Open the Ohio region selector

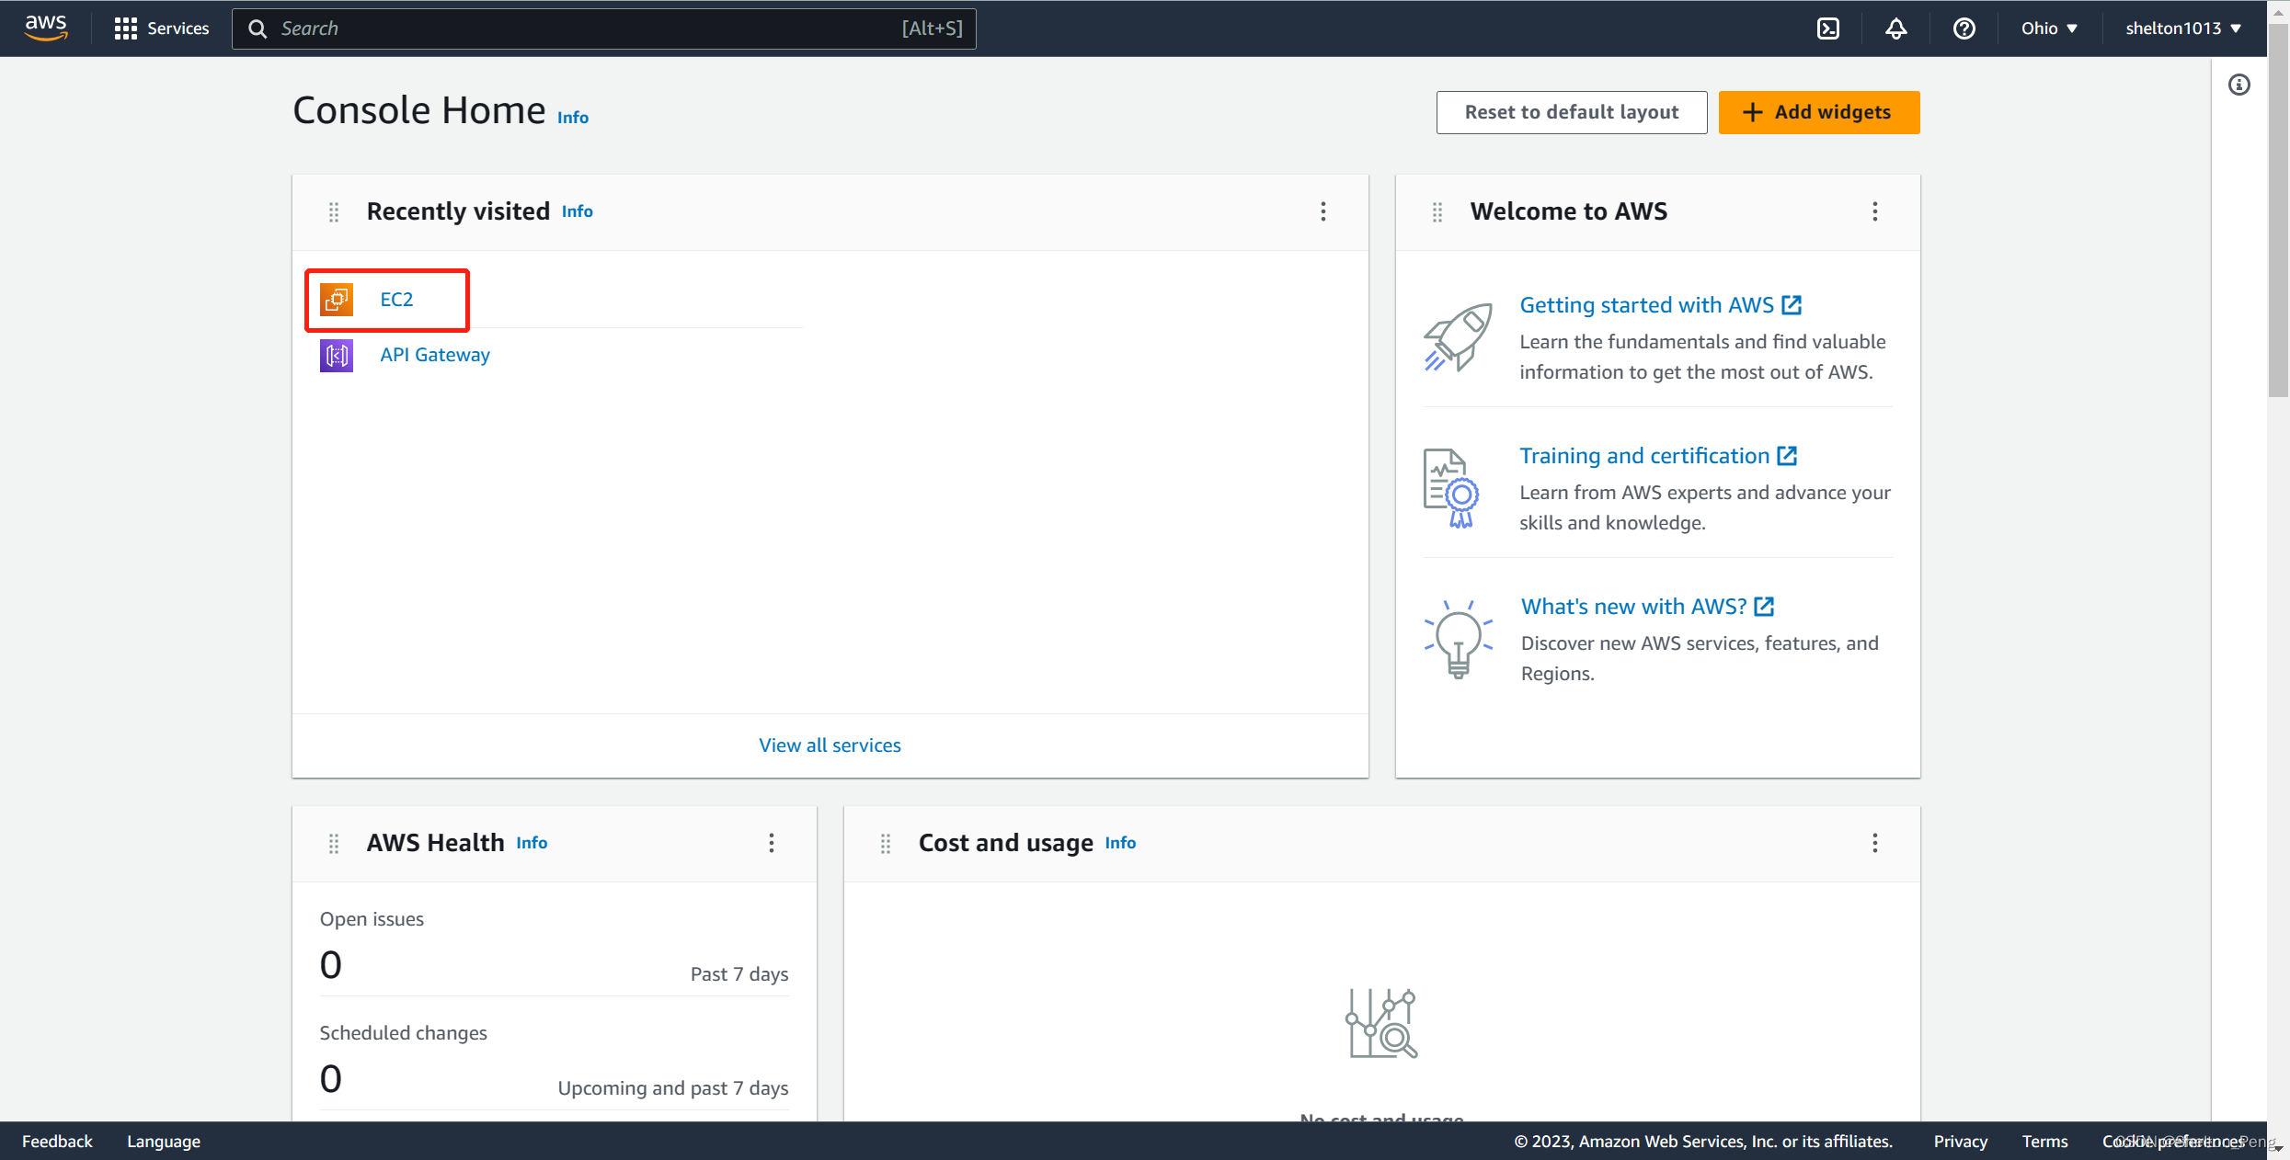point(2046,28)
